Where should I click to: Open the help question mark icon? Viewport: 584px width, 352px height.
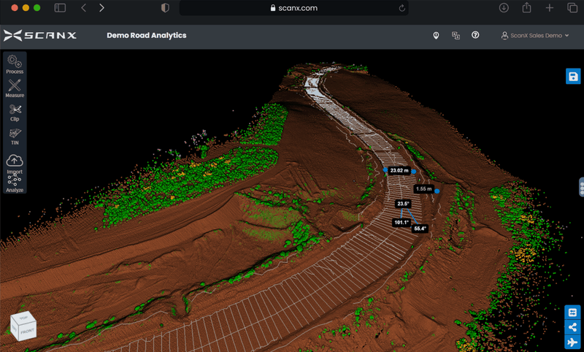[475, 35]
